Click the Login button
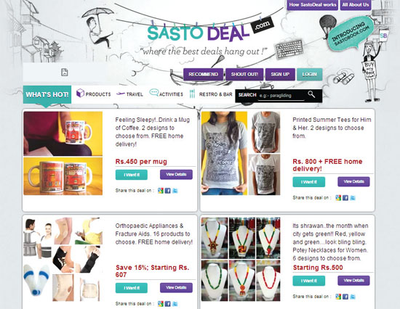Viewport: 400px width, 309px height. coord(309,74)
